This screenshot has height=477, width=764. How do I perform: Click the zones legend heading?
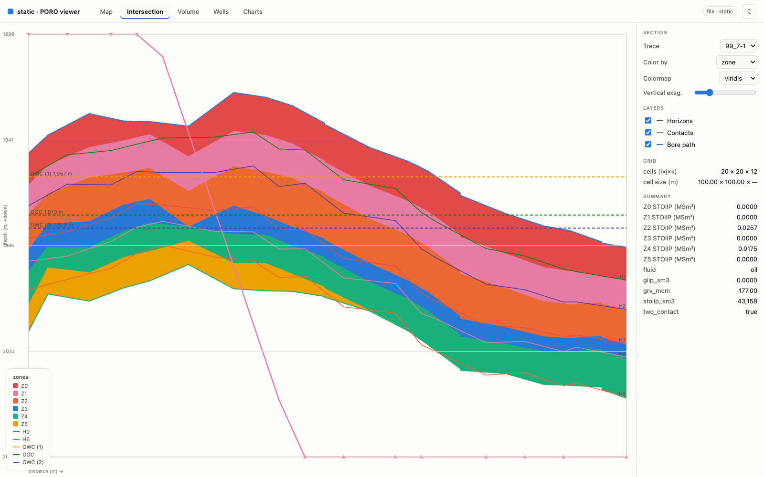pyautogui.click(x=21, y=377)
